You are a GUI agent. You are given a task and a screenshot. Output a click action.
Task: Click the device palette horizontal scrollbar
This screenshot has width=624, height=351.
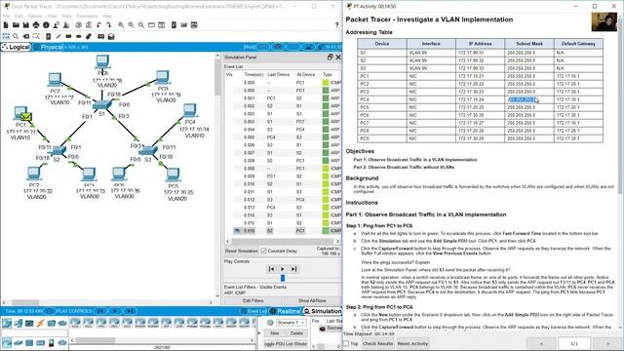click(96, 340)
